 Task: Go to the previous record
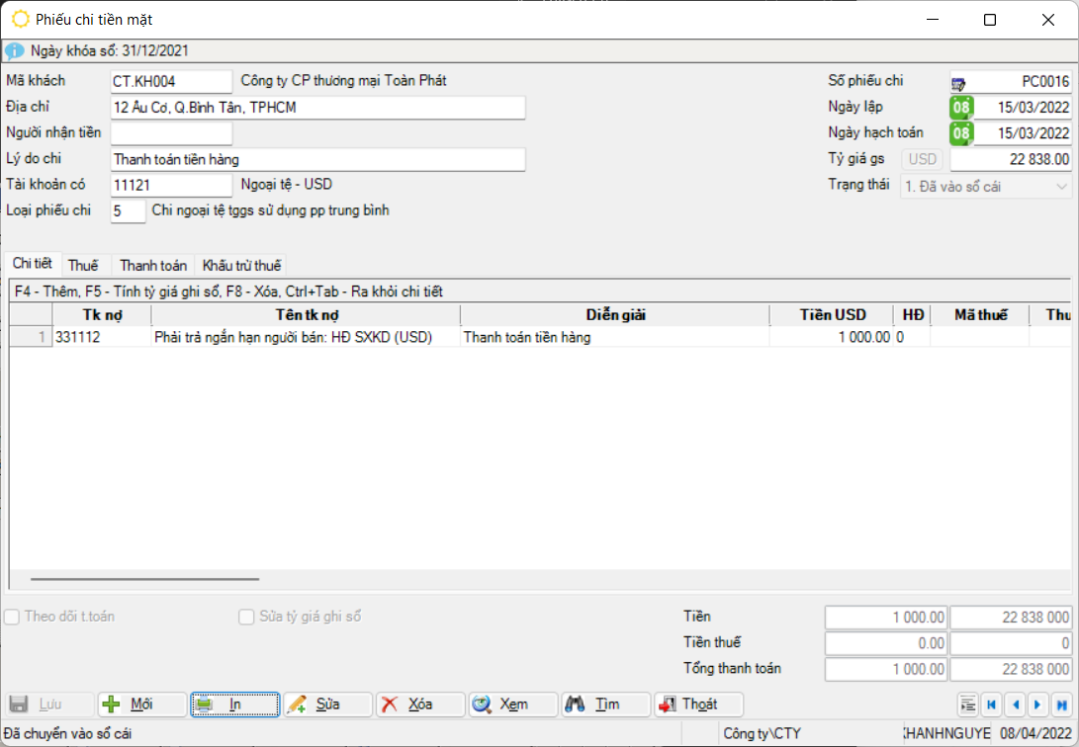(x=1014, y=705)
